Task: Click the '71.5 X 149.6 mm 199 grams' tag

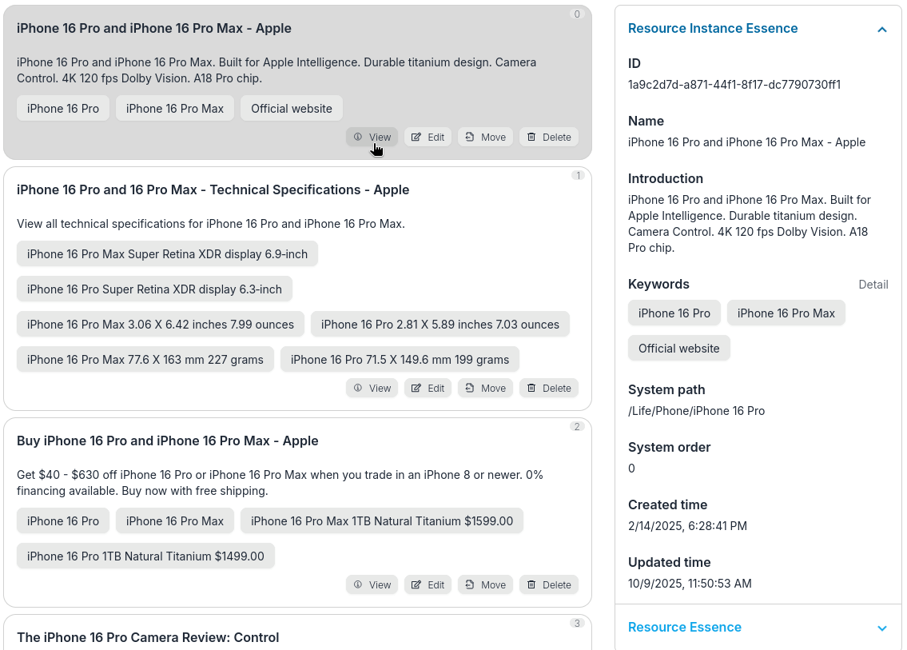Action: coord(400,360)
